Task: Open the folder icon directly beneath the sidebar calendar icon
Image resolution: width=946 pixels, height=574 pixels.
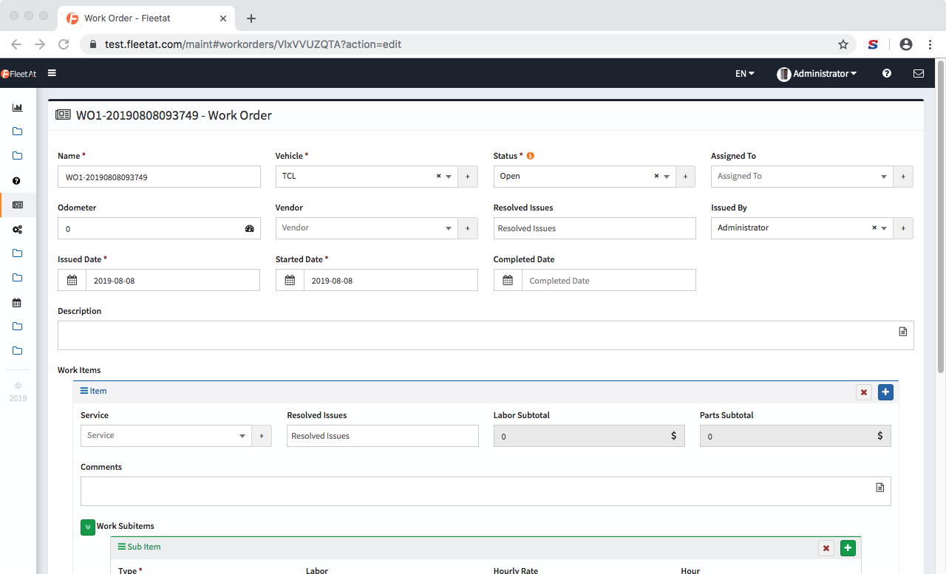Action: pyautogui.click(x=17, y=327)
